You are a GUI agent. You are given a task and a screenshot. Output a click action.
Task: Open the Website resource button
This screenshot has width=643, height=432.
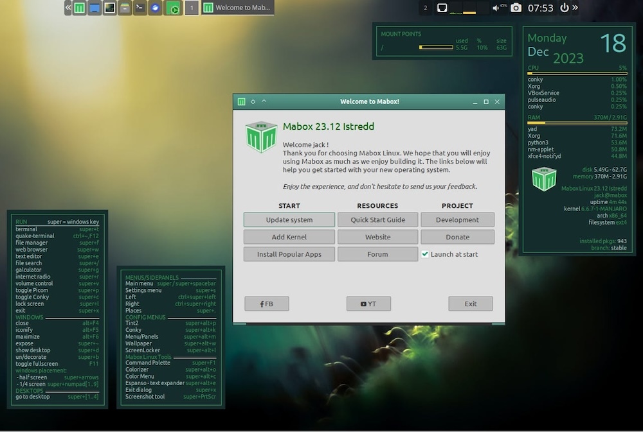[x=377, y=237]
